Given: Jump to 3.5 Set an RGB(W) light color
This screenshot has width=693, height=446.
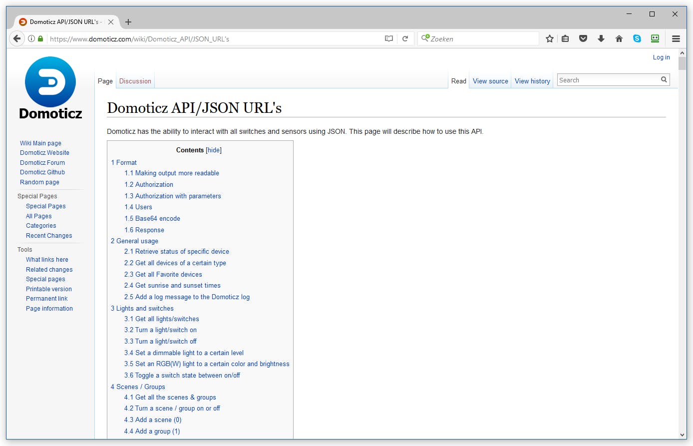Looking at the screenshot, I should click(x=207, y=364).
